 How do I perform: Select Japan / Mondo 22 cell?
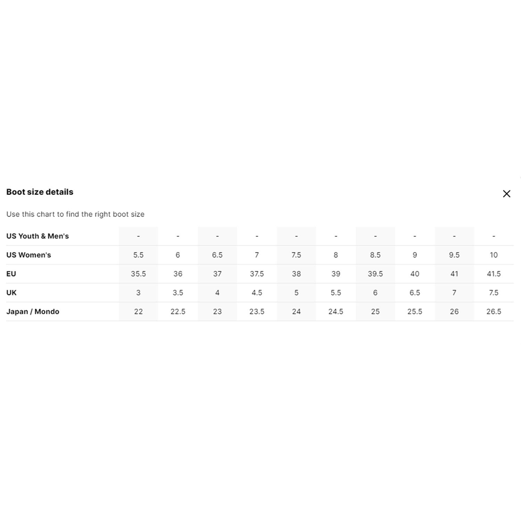tap(138, 312)
